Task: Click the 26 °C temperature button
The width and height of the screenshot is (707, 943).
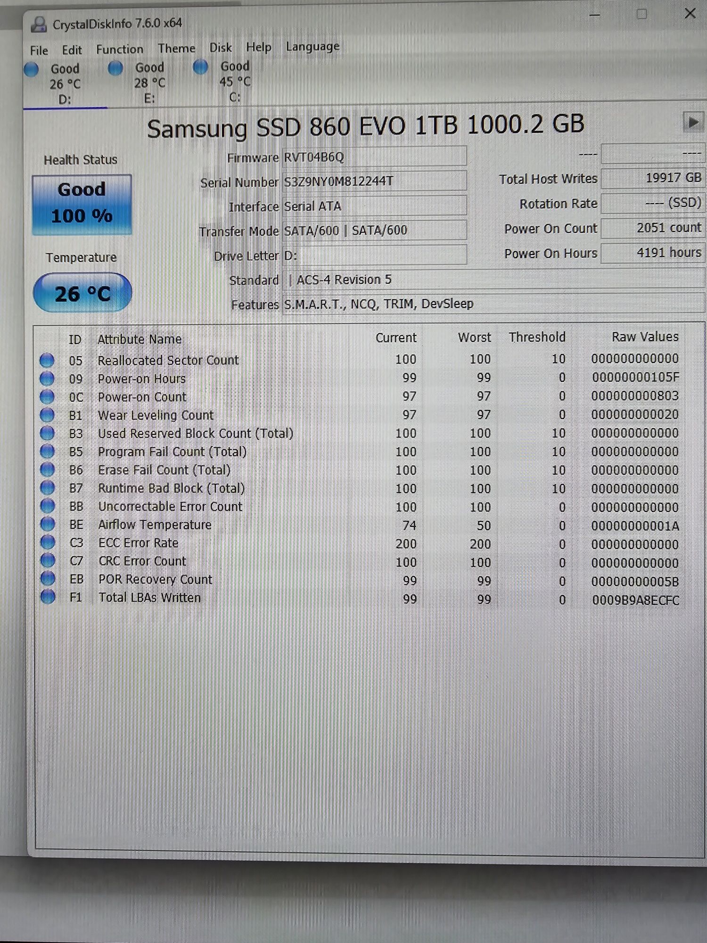Action: click(x=82, y=293)
